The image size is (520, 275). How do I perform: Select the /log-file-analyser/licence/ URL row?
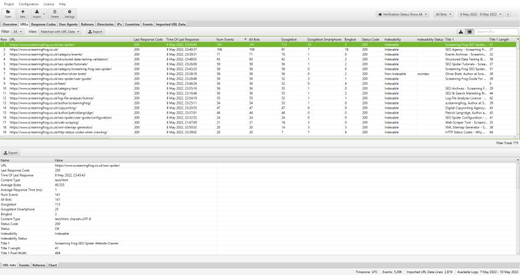click(x=258, y=98)
